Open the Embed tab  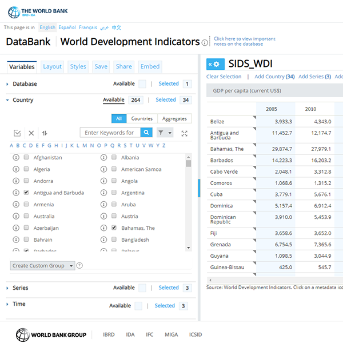(x=150, y=66)
